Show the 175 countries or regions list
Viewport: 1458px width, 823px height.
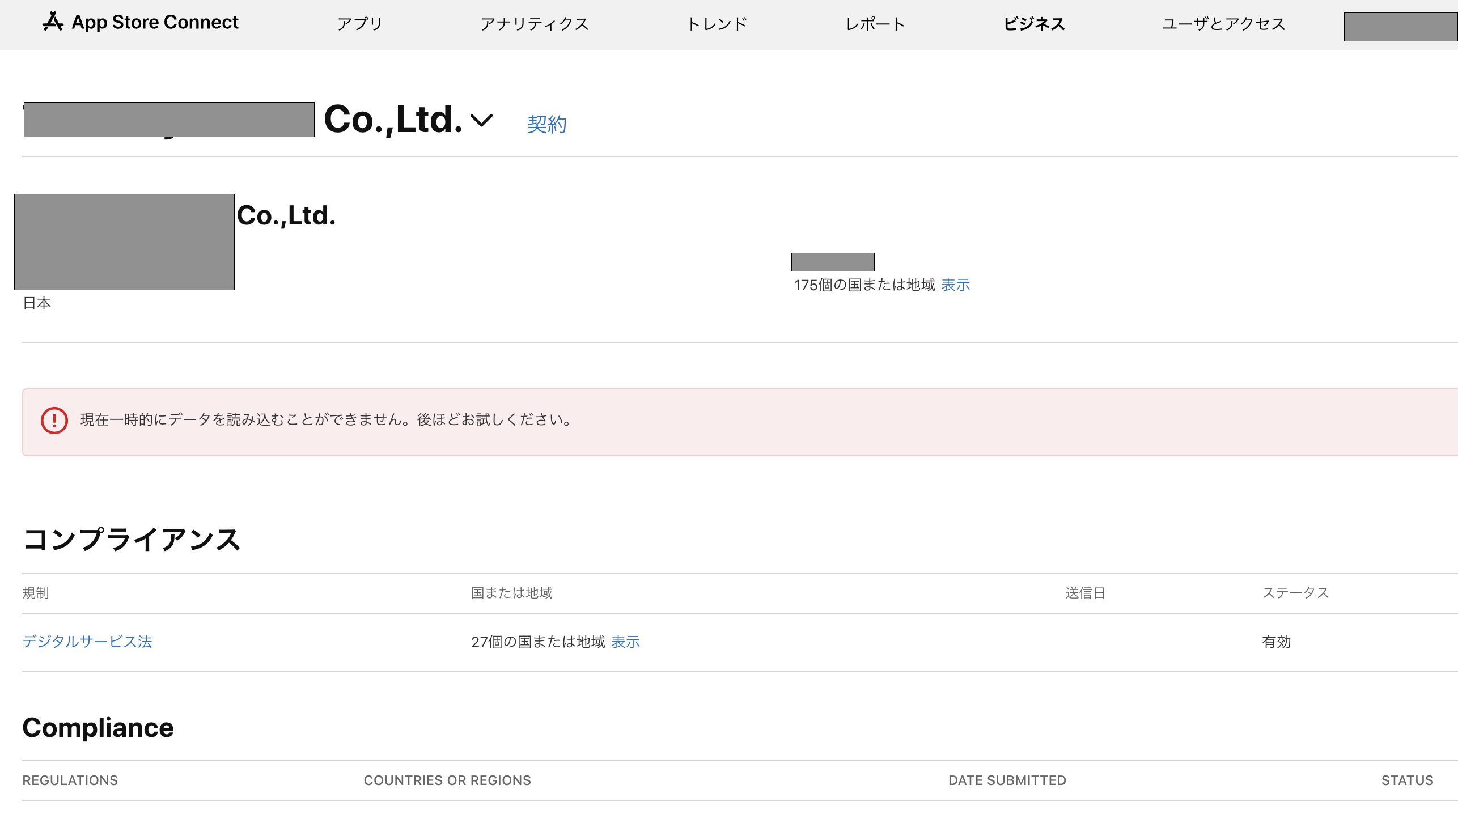[x=955, y=285]
